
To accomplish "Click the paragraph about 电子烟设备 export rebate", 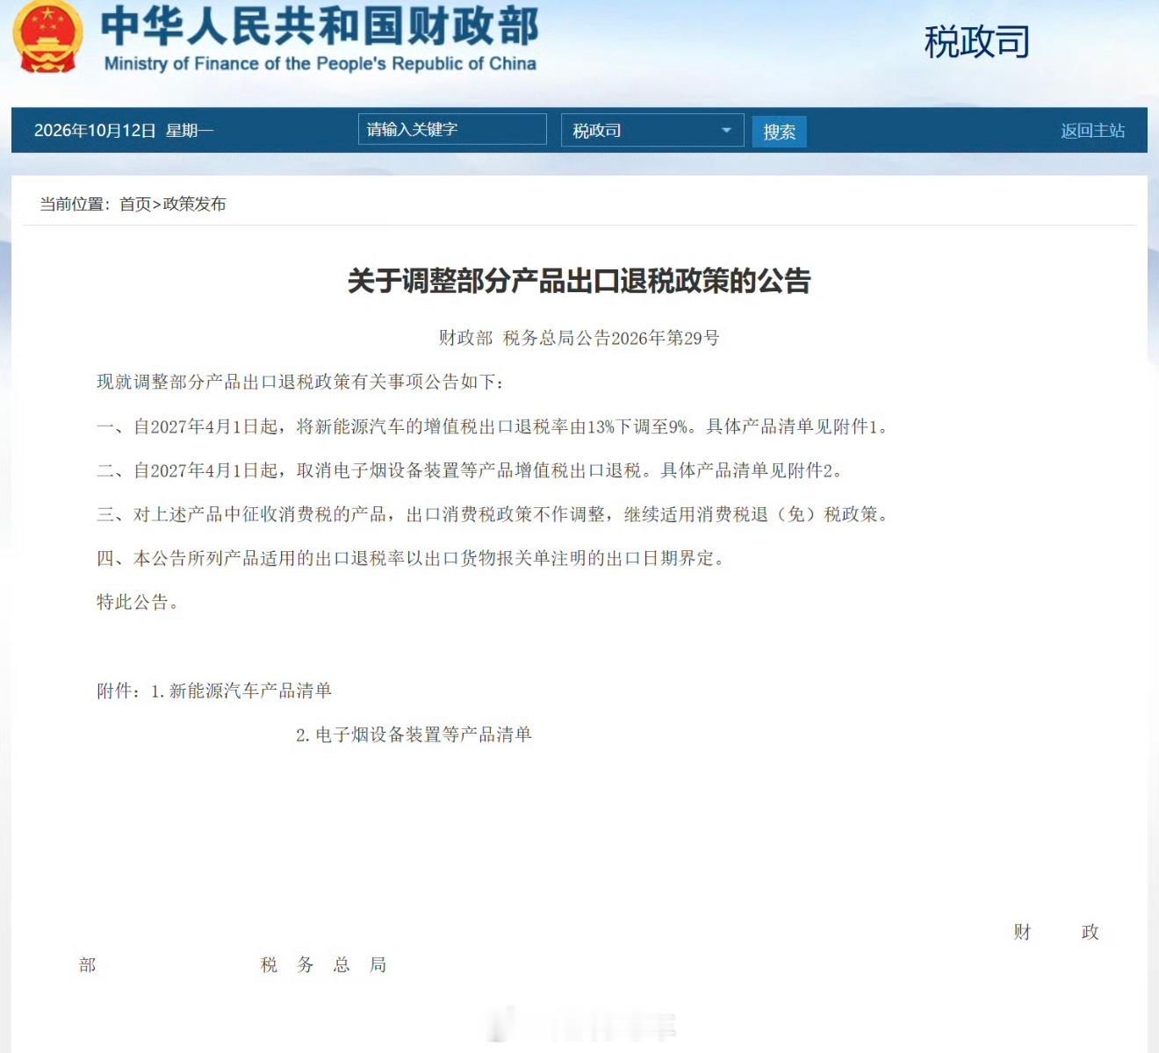I will 470,470.
